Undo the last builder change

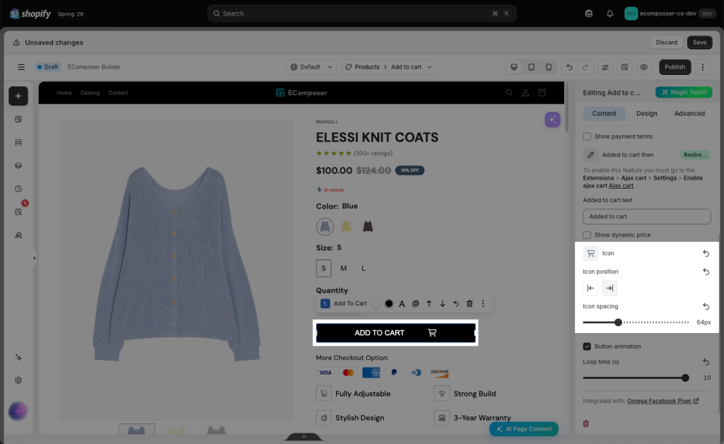click(x=569, y=67)
